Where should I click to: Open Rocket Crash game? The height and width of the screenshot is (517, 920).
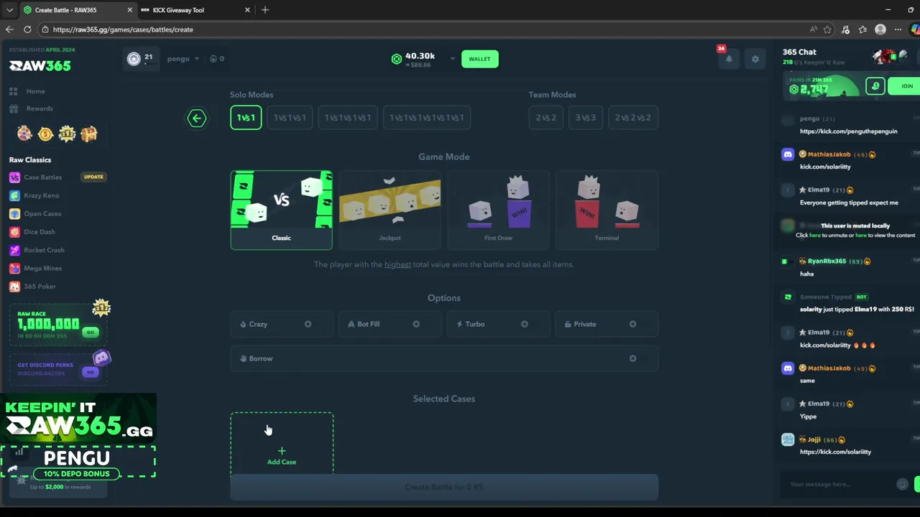tap(44, 250)
